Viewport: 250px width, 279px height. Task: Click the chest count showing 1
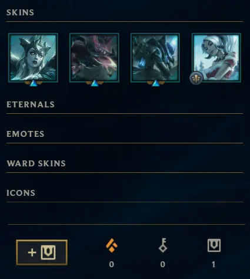(x=214, y=264)
